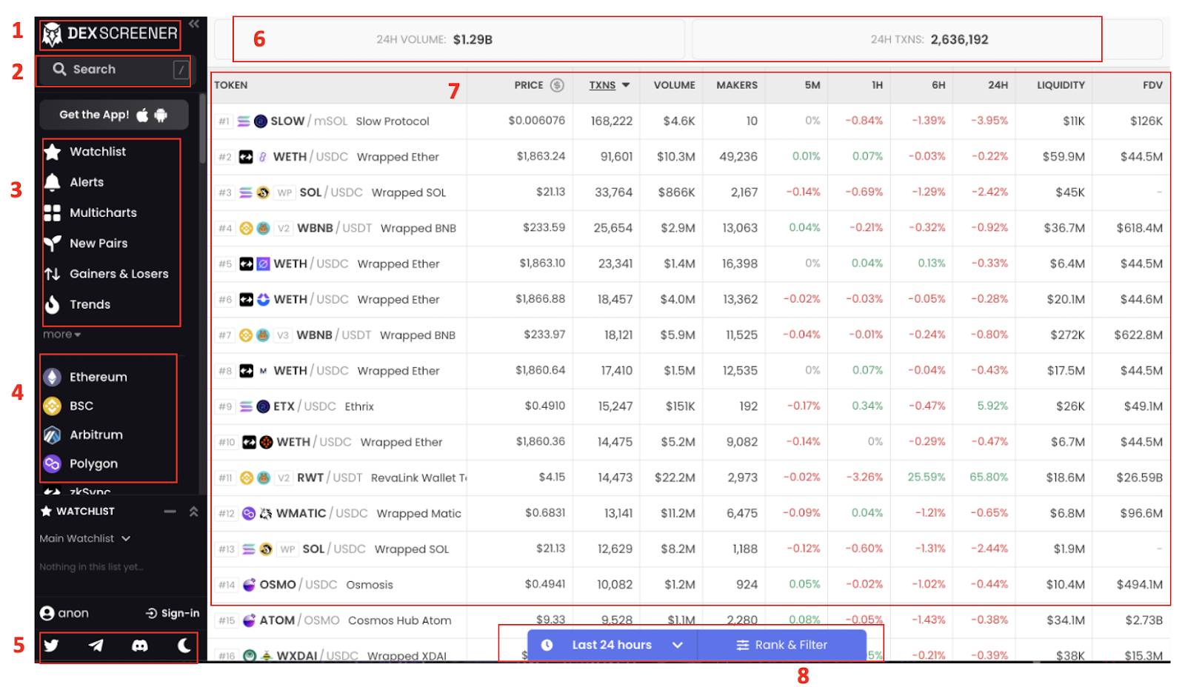Click the Apple icon on Get the App
The height and width of the screenshot is (687, 1185).
(x=142, y=115)
